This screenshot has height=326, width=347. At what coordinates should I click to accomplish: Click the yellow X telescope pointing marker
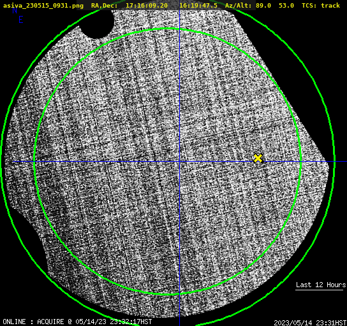pos(258,158)
